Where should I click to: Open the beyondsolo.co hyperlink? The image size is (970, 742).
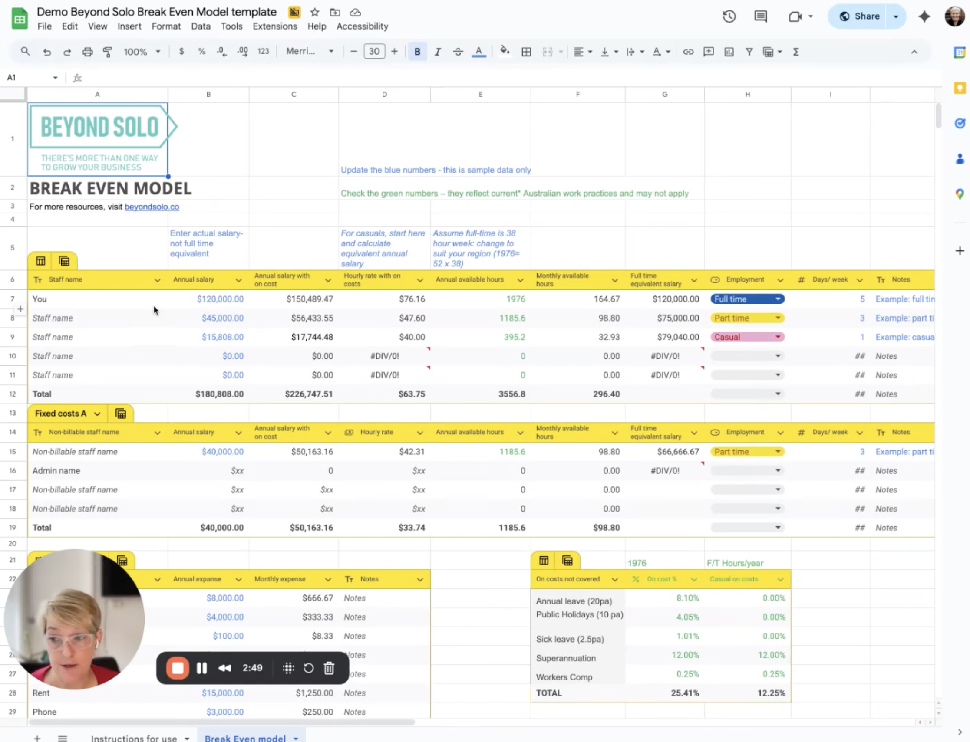coord(152,207)
